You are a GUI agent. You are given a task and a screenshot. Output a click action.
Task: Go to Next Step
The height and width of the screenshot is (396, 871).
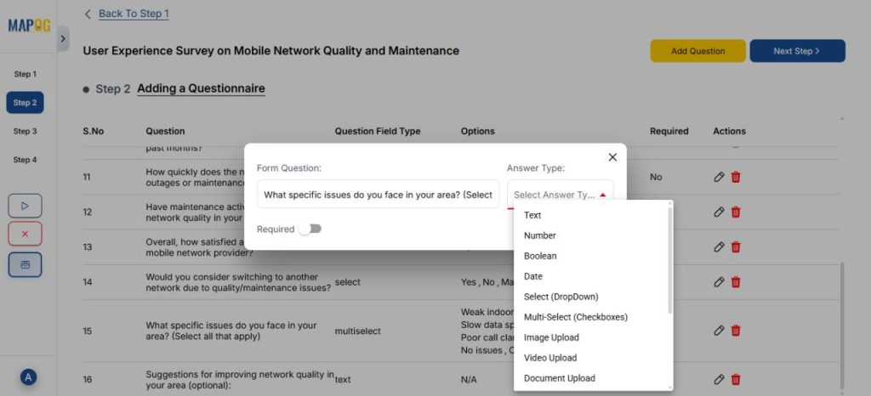coord(797,51)
